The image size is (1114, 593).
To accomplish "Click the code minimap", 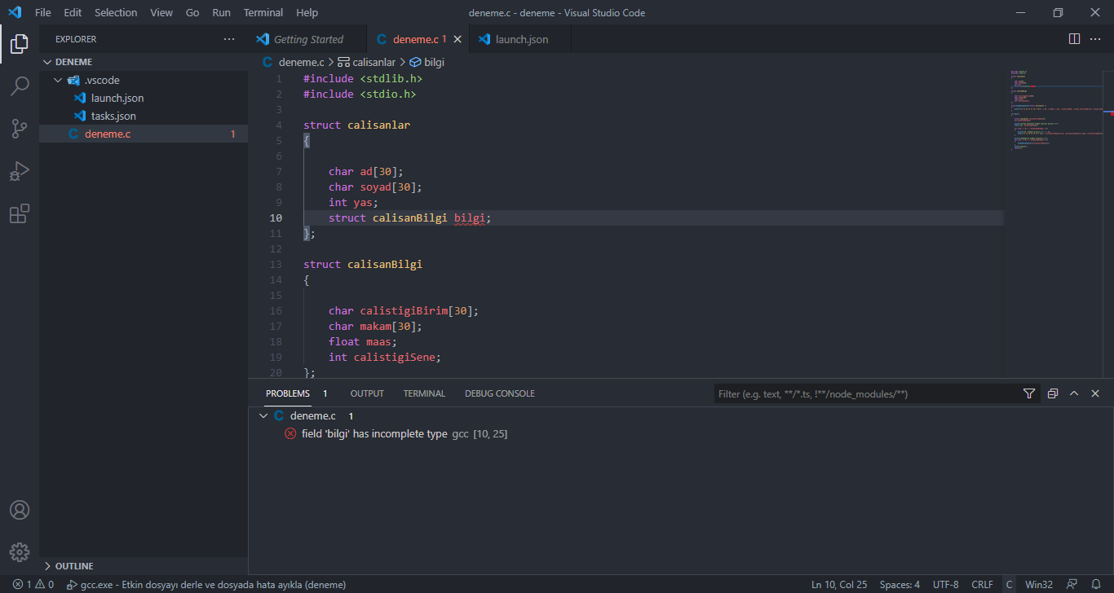I will click(1054, 111).
